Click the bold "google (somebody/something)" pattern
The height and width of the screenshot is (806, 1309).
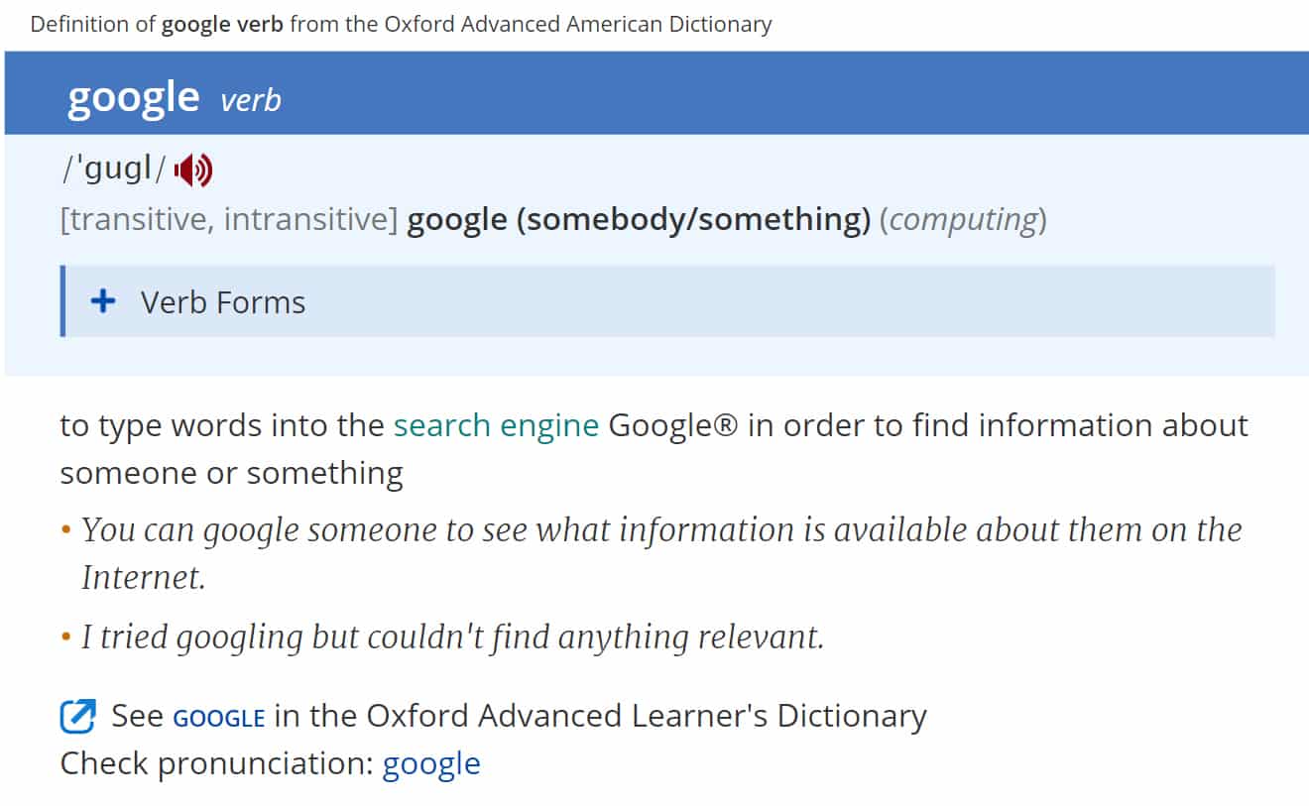(x=639, y=219)
